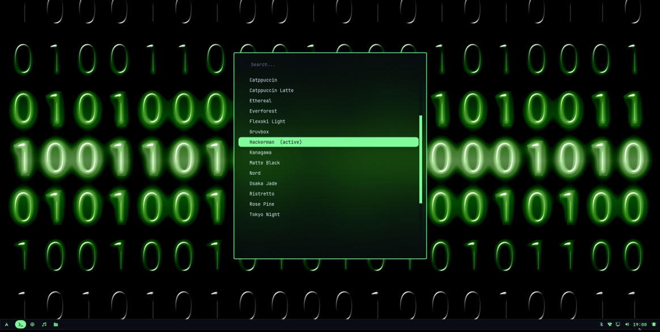Select the Catppuccin theme
Screen dimensions: 660x332
pyautogui.click(x=263, y=80)
